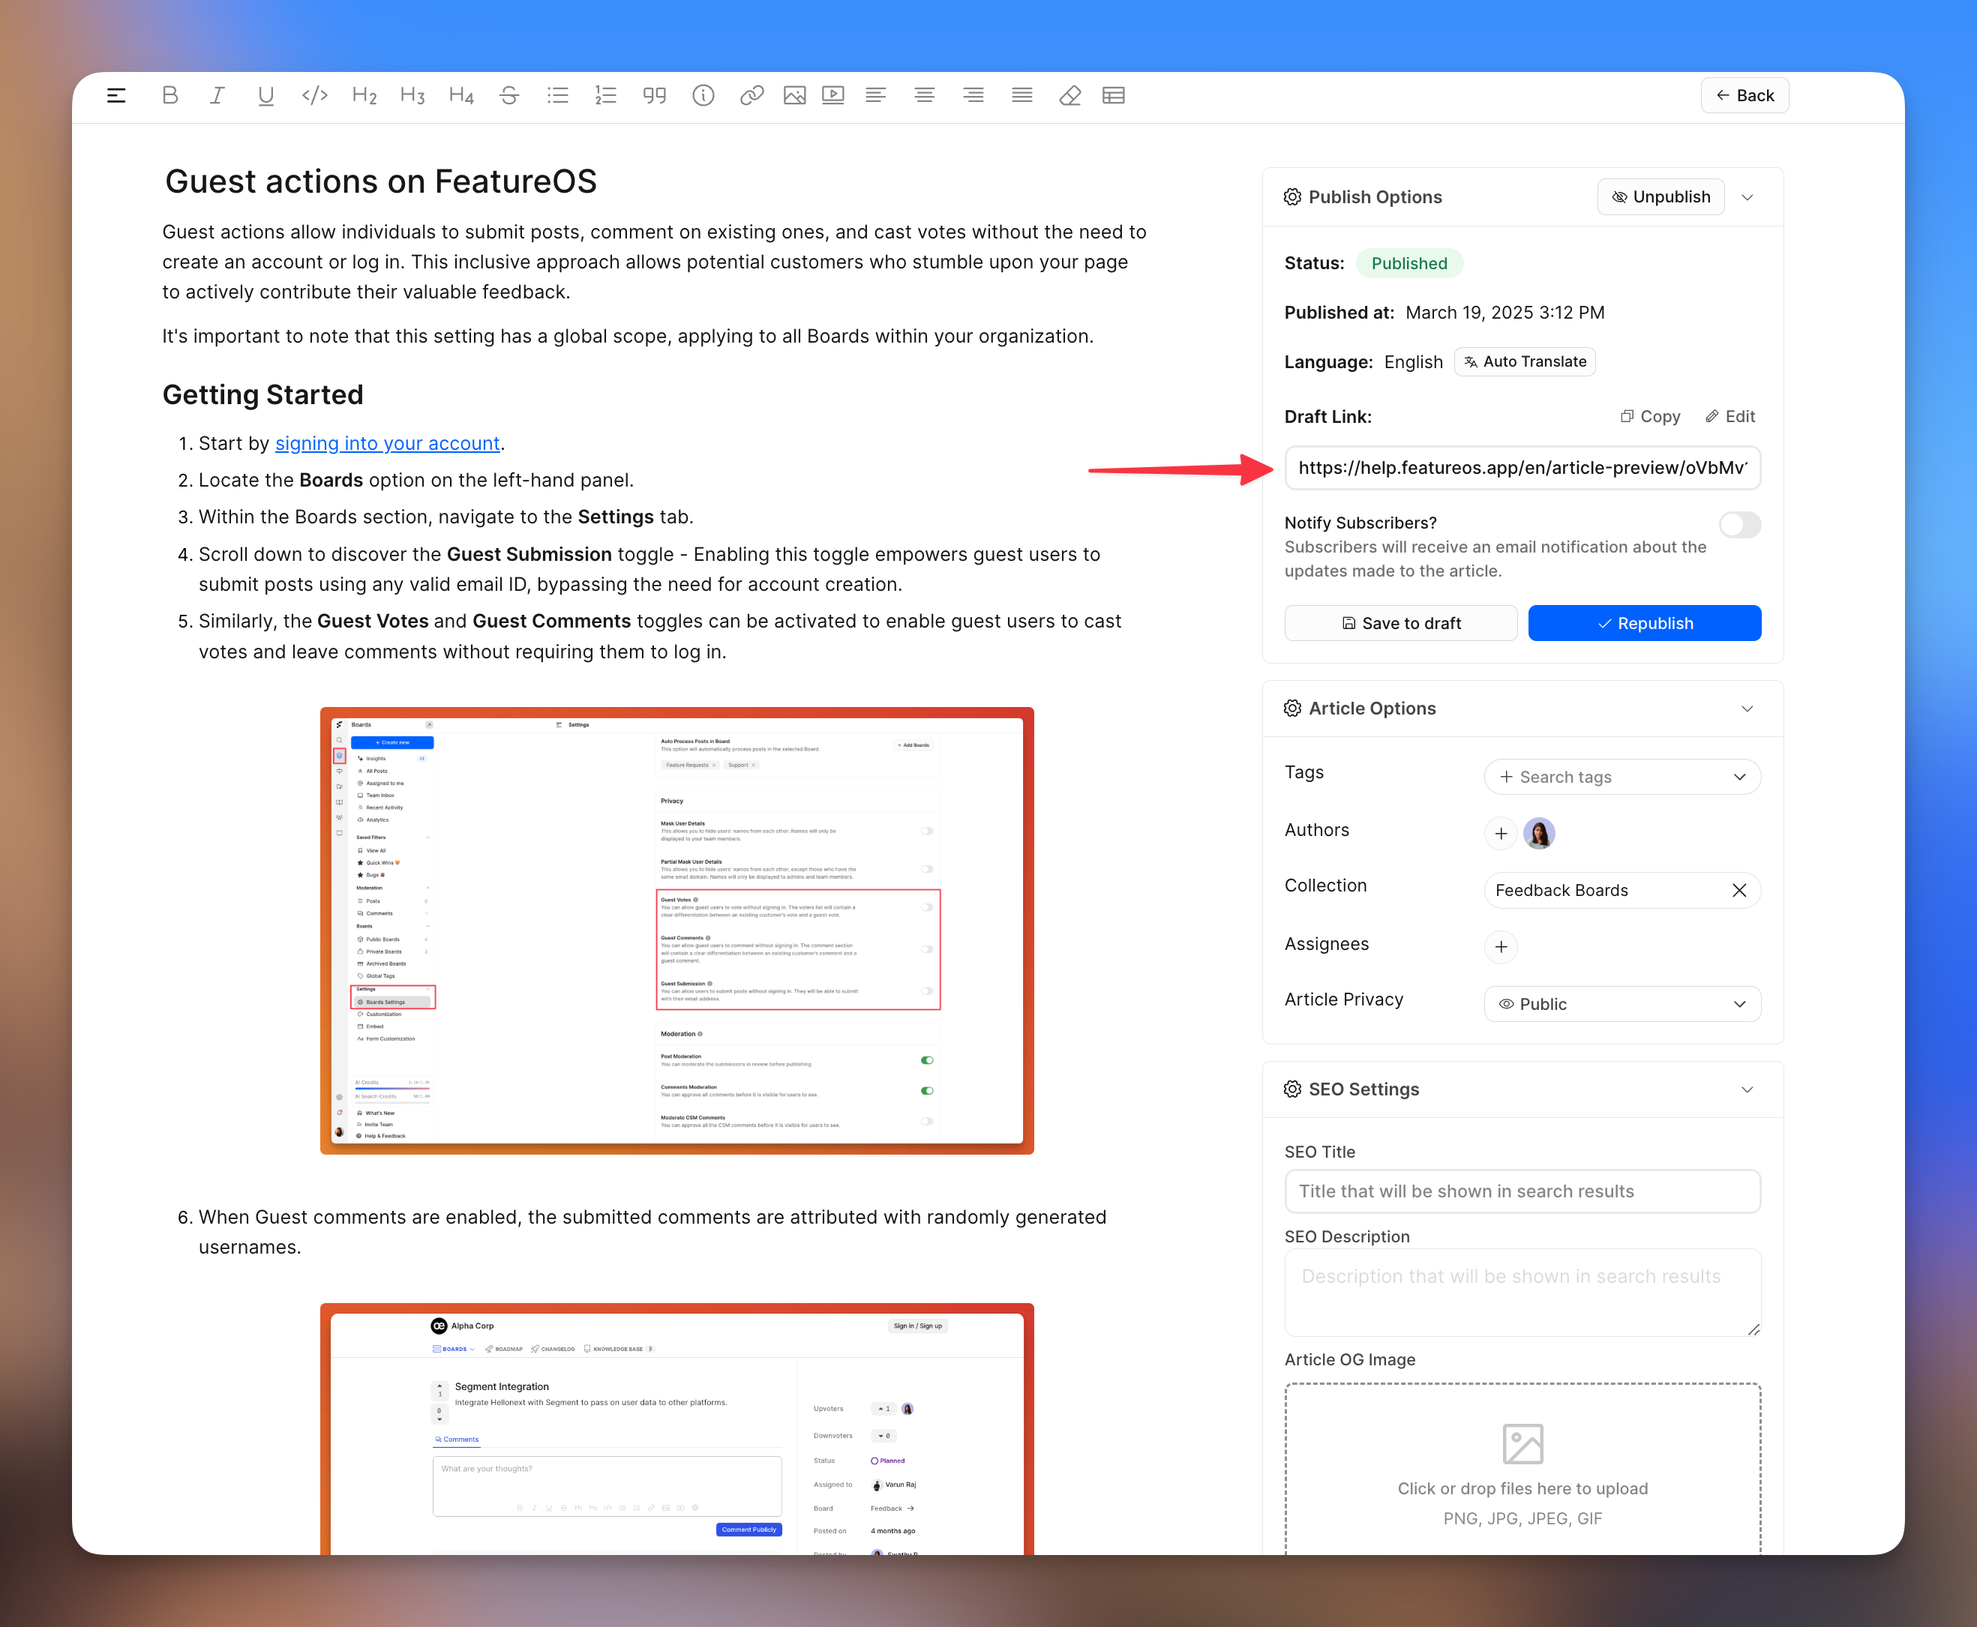Edit the draft link
This screenshot has width=1977, height=1627.
pyautogui.click(x=1730, y=416)
